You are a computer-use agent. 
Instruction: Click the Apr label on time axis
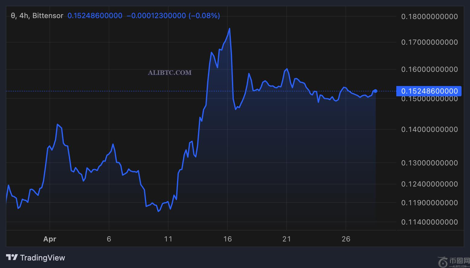coord(50,239)
